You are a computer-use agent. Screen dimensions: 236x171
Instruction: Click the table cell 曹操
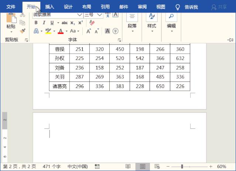coord(59,49)
